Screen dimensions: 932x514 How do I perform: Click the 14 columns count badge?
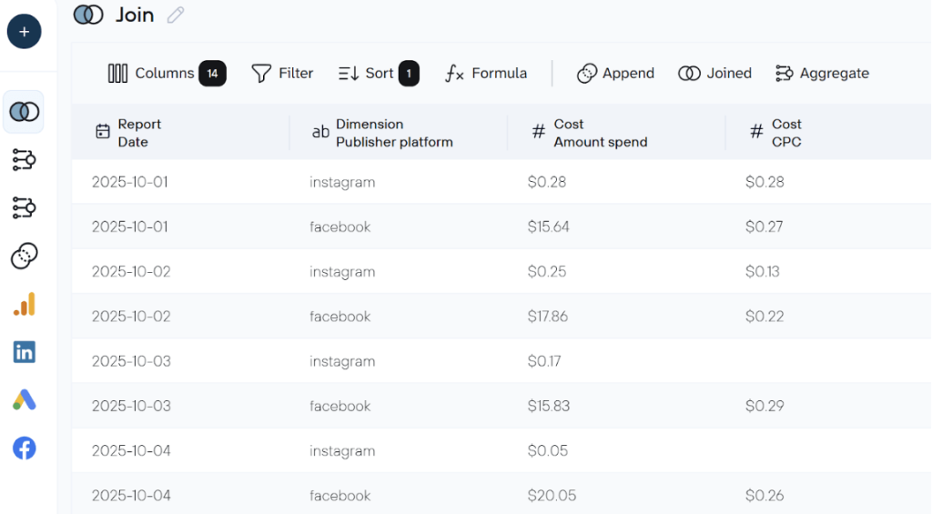coord(212,74)
